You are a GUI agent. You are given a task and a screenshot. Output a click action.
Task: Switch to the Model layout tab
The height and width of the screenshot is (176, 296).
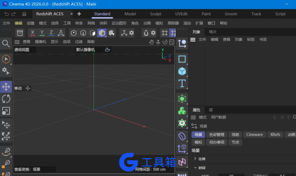[130, 14]
